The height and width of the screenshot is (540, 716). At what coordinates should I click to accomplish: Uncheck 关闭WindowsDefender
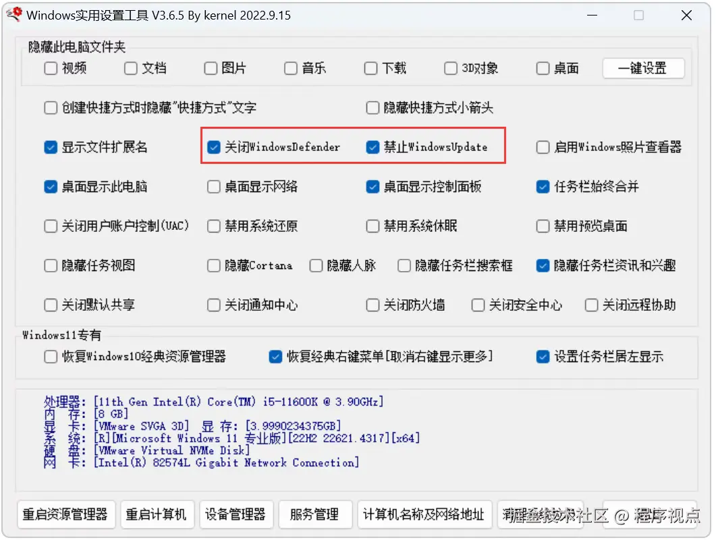214,148
